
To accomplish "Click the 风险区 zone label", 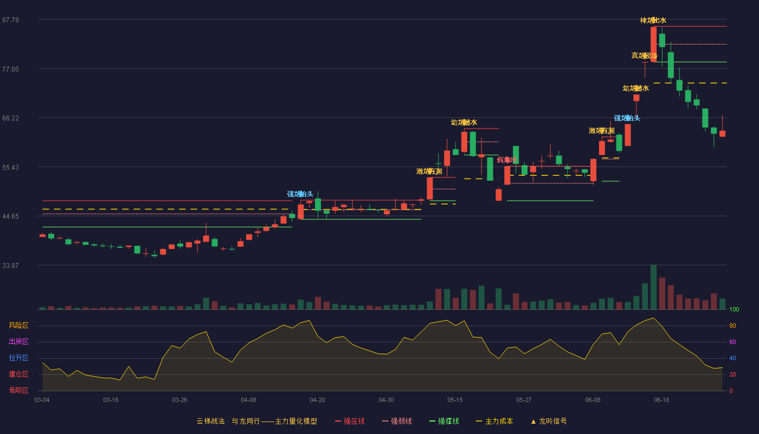I will click(18, 325).
